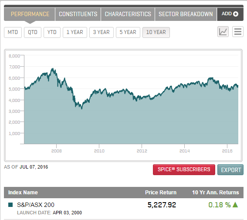This screenshot has width=247, height=220.
Task: Click the Price Return column header
Action: click(161, 193)
